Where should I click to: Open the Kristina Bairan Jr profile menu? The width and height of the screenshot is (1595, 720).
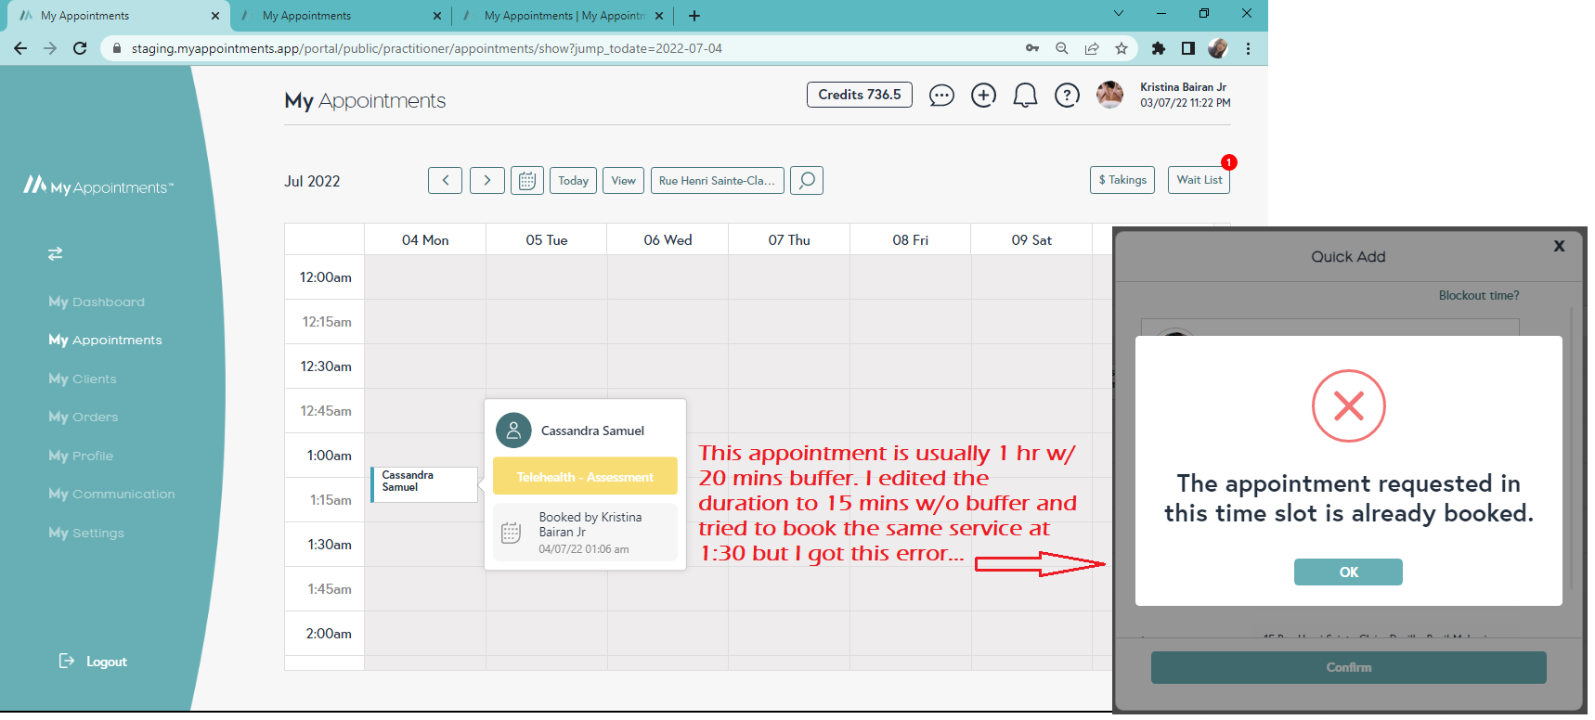[1182, 95]
